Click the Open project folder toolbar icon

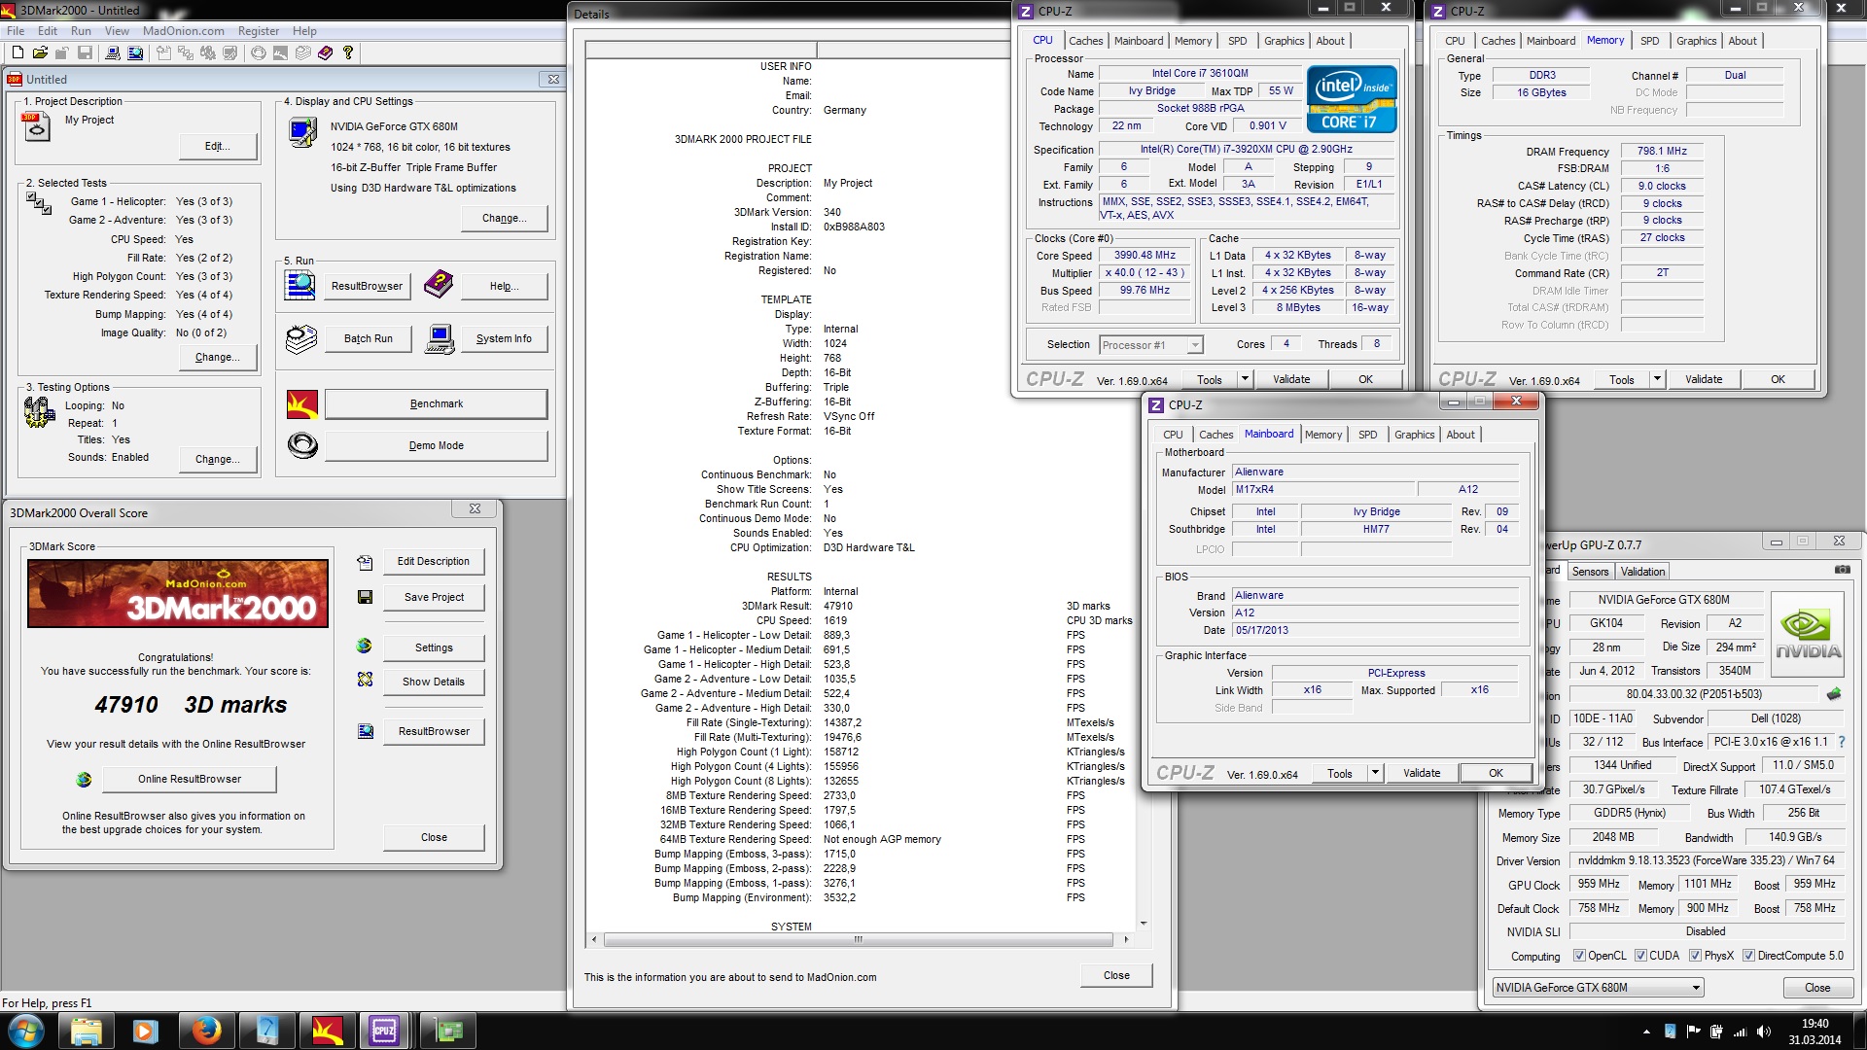click(x=40, y=52)
